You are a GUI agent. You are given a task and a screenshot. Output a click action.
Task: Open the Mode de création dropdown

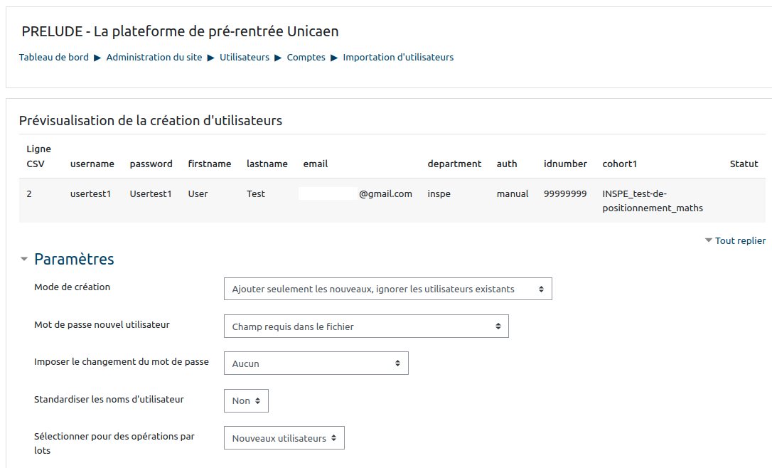387,289
